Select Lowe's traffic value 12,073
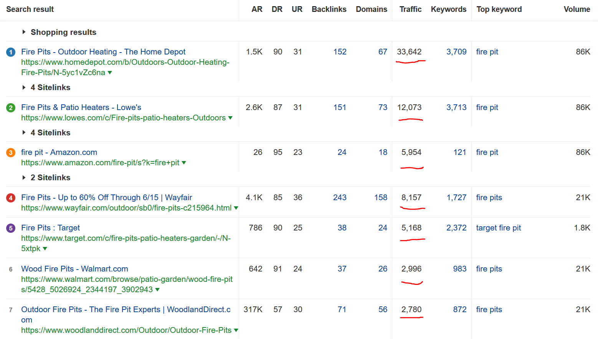 click(409, 107)
